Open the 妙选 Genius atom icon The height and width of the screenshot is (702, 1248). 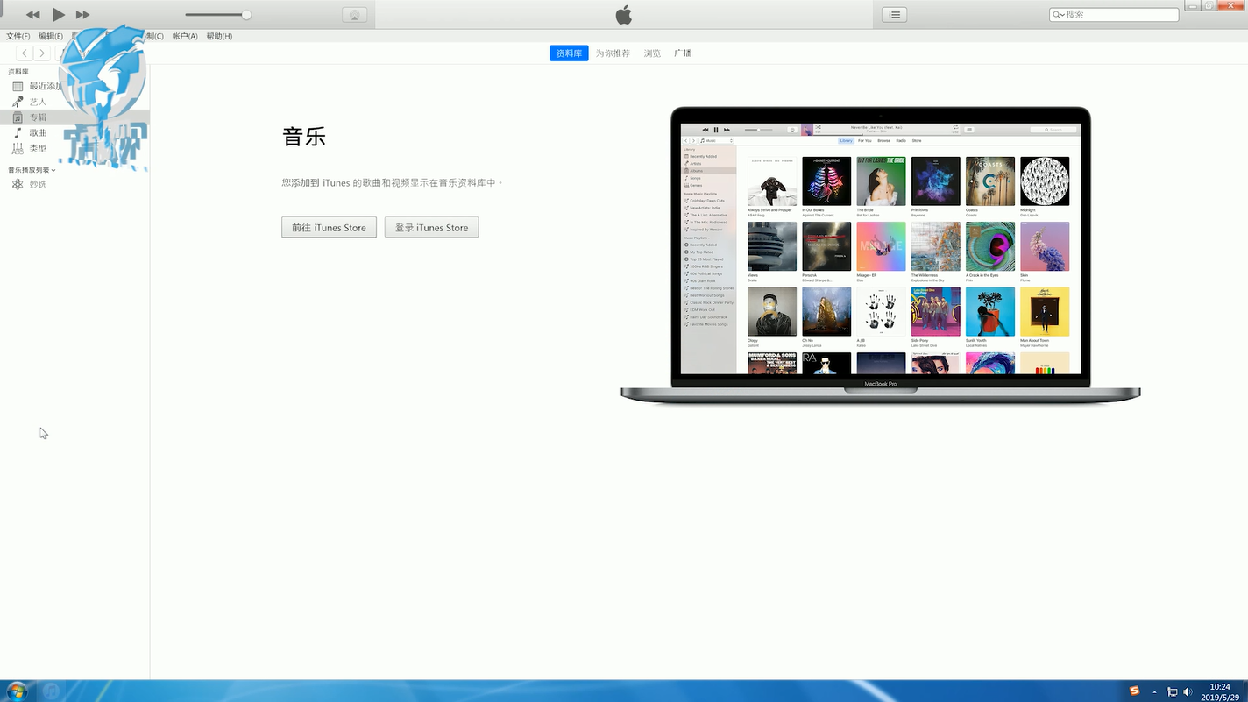click(18, 184)
